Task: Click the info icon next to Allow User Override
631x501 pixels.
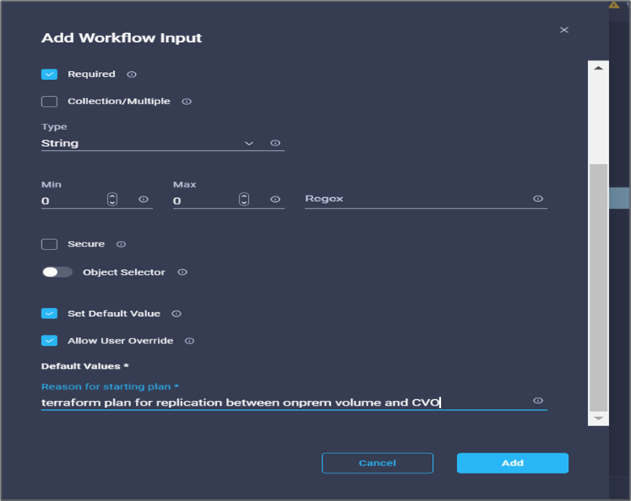Action: click(189, 341)
